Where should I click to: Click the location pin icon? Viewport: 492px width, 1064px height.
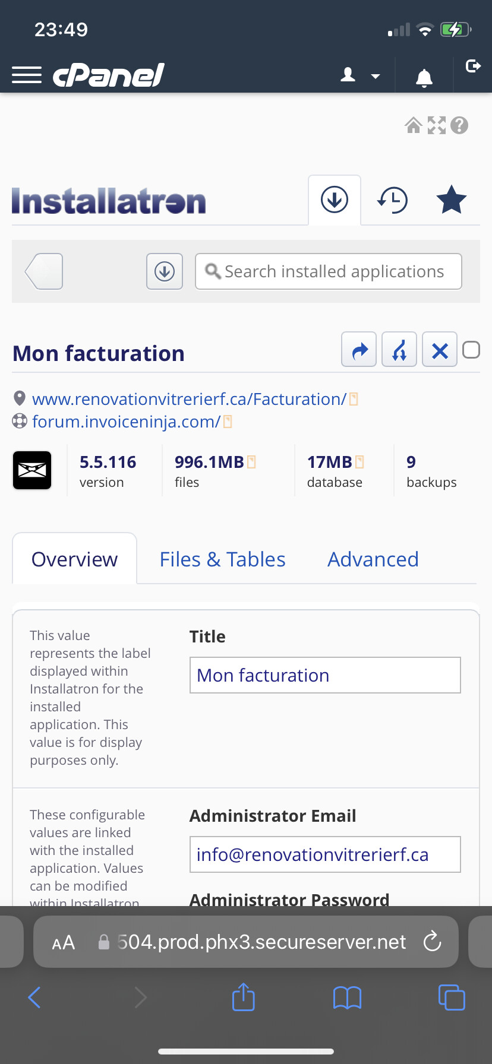[x=20, y=398]
